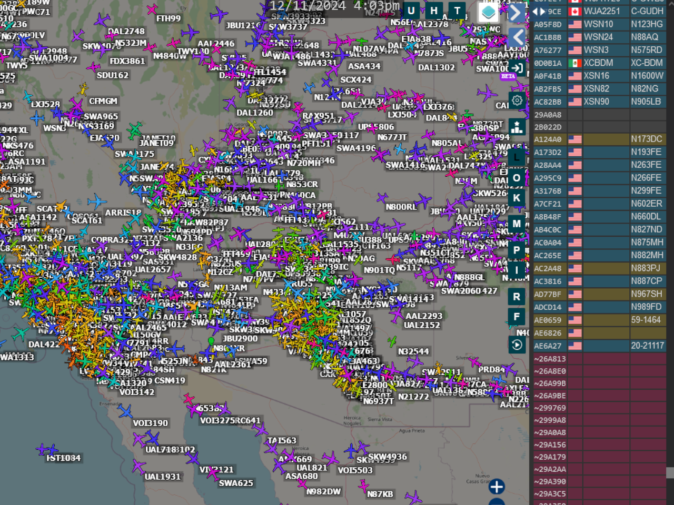Click military serial 20-21117 in table
The width and height of the screenshot is (674, 505).
[648, 345]
